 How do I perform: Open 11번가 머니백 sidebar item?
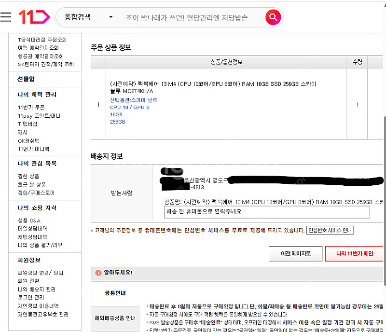[x=33, y=149]
